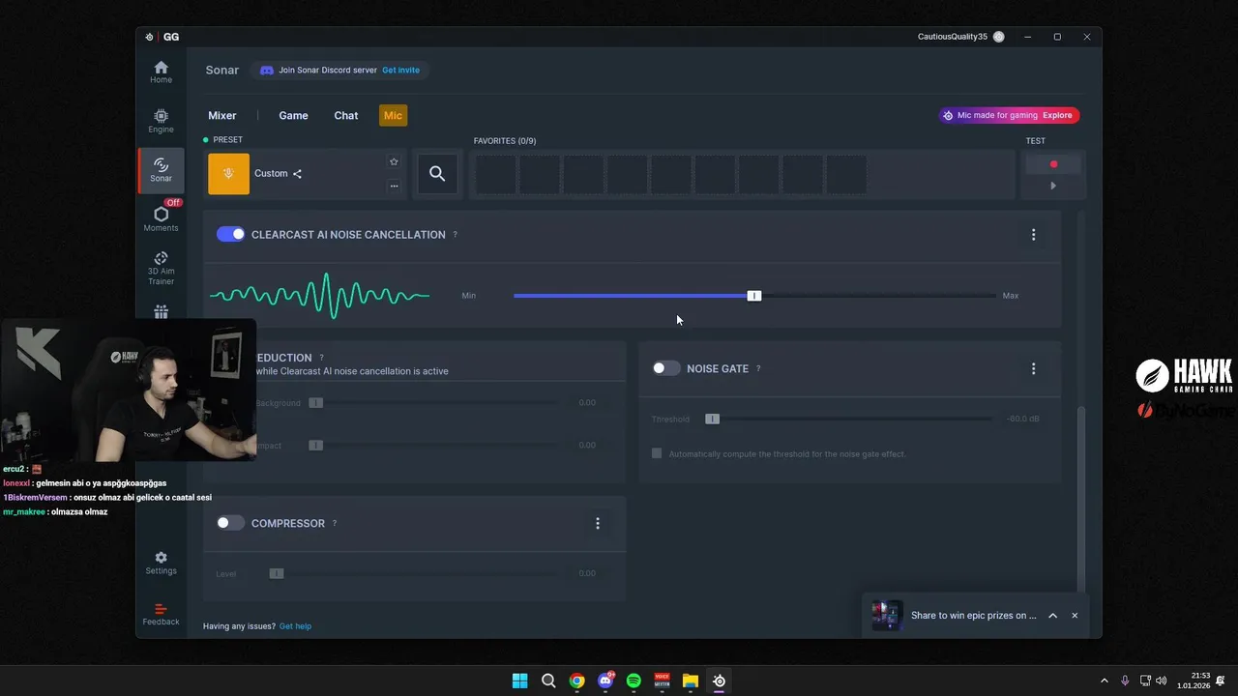Screen dimensions: 1238x696
Task: Open File Explorer from taskbar
Action: 691,681
